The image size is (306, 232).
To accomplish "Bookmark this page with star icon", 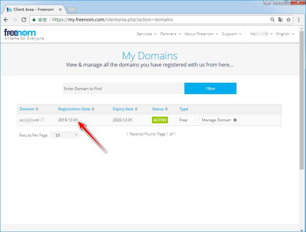I will pyautogui.click(x=289, y=20).
